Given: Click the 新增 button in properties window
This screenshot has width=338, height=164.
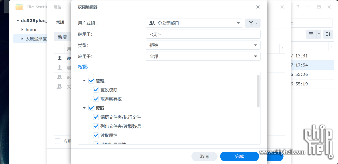Looking at the screenshot, I should click(62, 37).
